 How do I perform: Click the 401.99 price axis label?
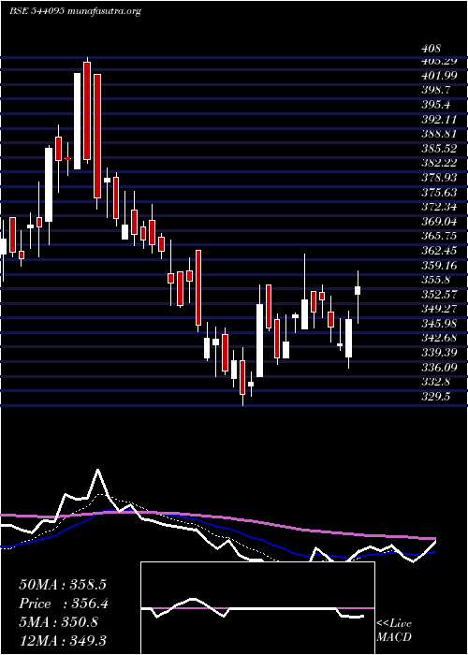pos(438,75)
